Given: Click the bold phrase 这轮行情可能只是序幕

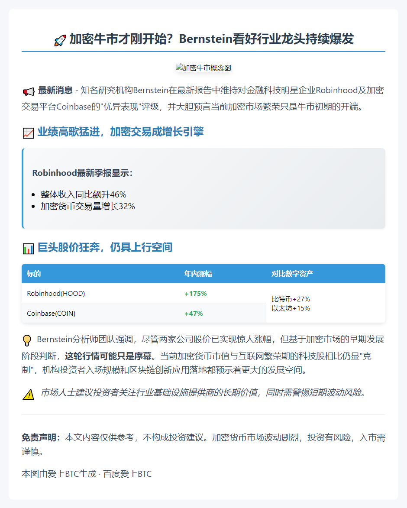Looking at the screenshot, I should 109,356.
